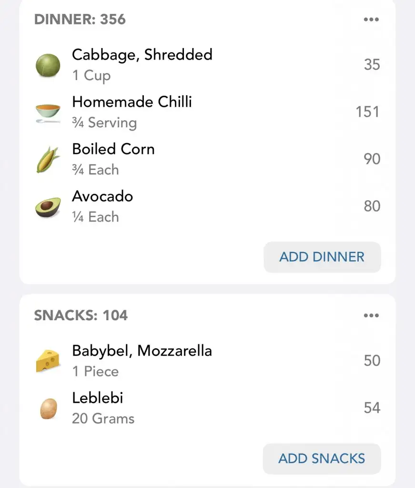Tap the Homemade Chilli 151 calorie value
The width and height of the screenshot is (415, 488).
point(367,112)
